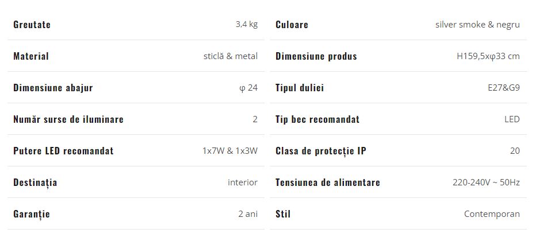Click the Putere LED recomandat label

[x=63, y=151]
